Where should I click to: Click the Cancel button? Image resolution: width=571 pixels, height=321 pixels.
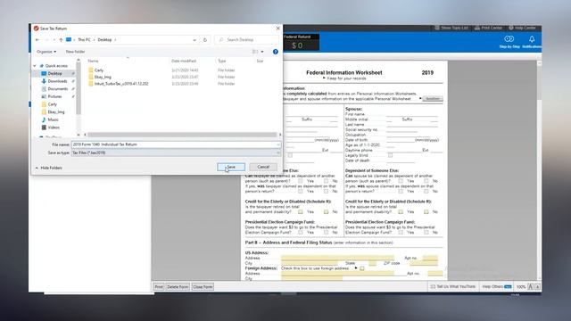click(x=263, y=167)
